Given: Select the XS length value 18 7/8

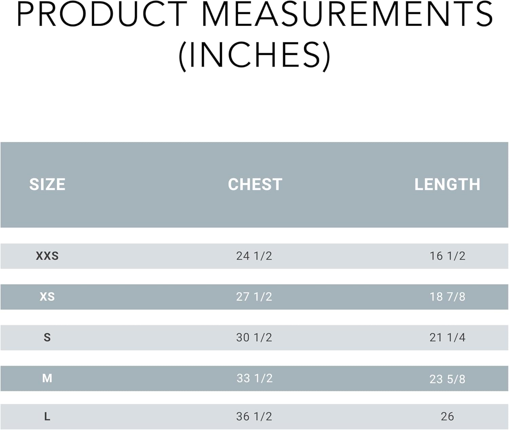Looking at the screenshot, I should (447, 297).
